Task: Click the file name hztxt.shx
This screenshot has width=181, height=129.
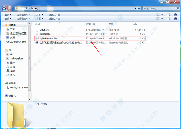Action: pyautogui.click(x=44, y=30)
